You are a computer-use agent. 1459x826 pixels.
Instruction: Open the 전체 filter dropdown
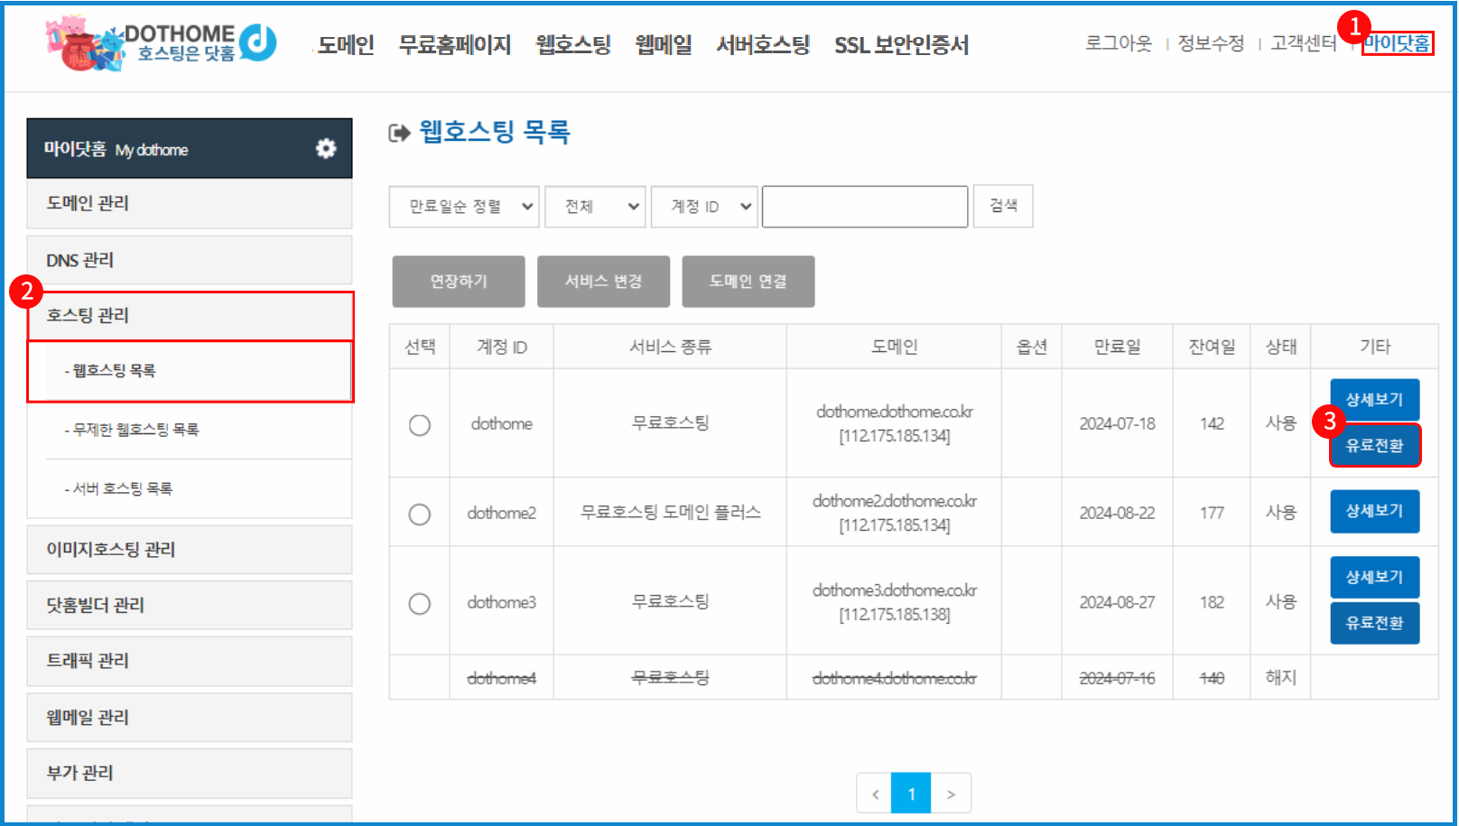click(x=595, y=207)
